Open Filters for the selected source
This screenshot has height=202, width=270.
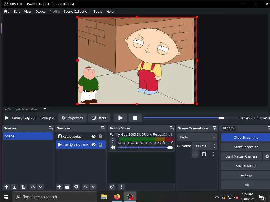coord(99,118)
